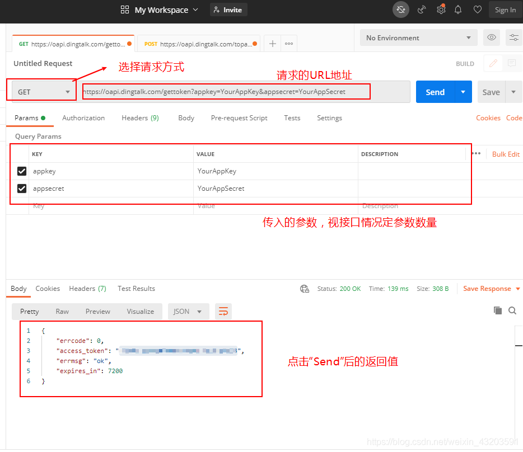
Task: Select the Params tab
Action: (x=30, y=118)
